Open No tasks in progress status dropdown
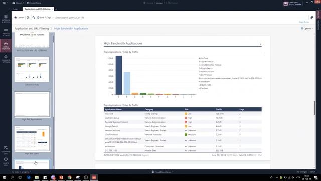This screenshot has height=181, width=321. pyautogui.click(x=21, y=172)
